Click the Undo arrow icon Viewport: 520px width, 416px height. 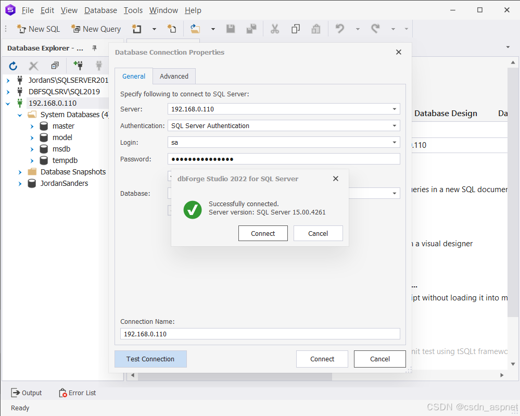click(339, 29)
